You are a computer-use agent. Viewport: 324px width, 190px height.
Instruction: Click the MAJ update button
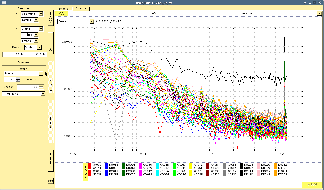coord(61,13)
